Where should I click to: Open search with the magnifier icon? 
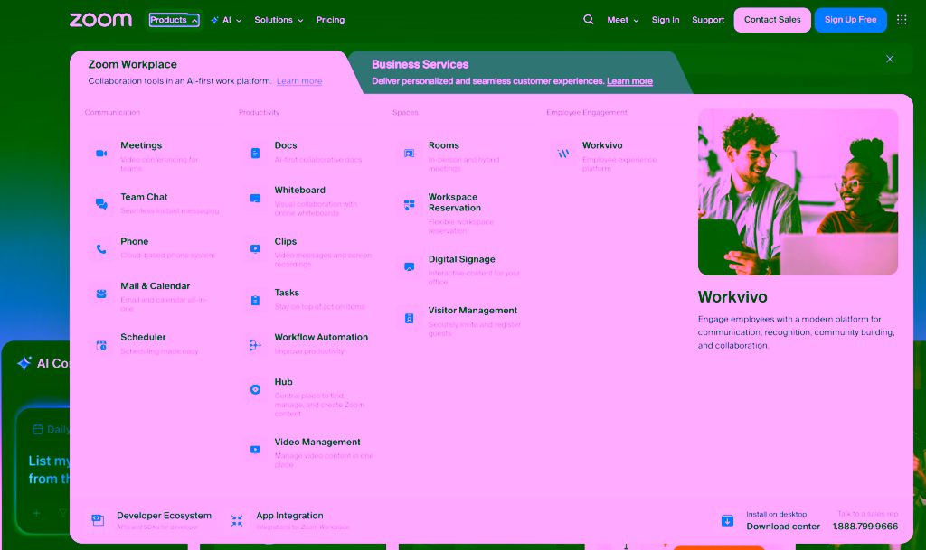point(589,20)
